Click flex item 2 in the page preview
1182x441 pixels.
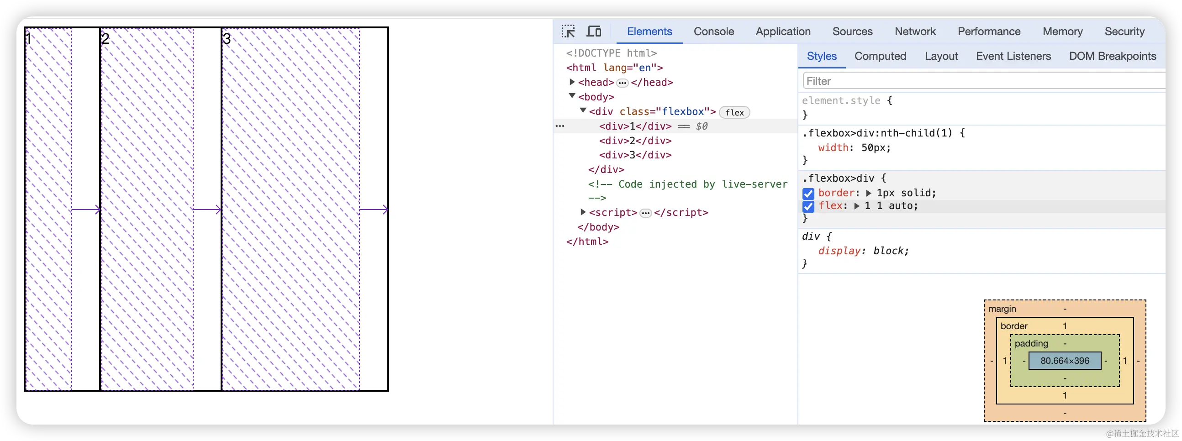(x=161, y=209)
